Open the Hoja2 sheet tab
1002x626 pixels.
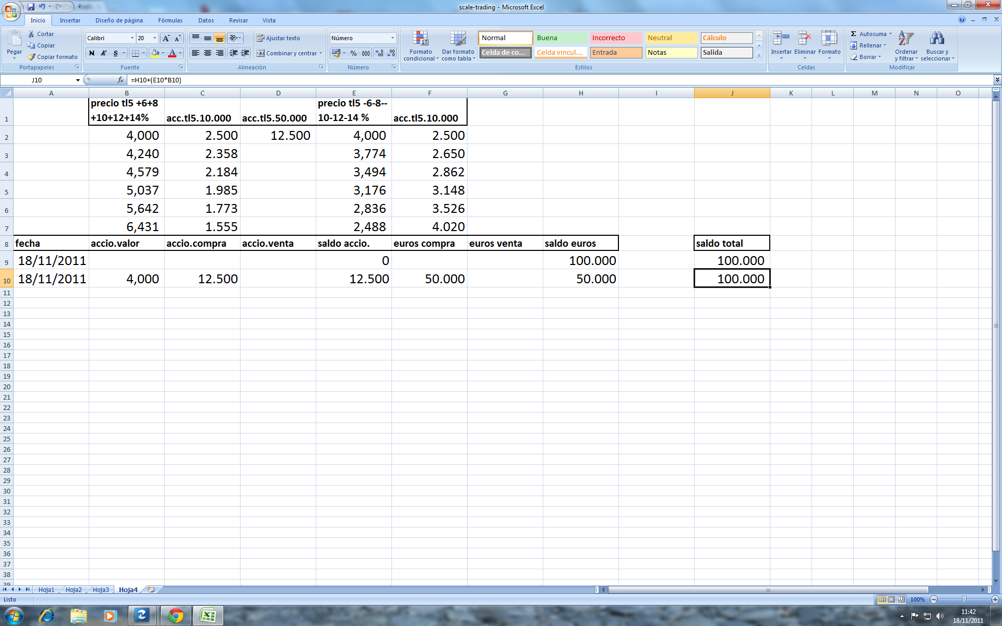pos(74,589)
